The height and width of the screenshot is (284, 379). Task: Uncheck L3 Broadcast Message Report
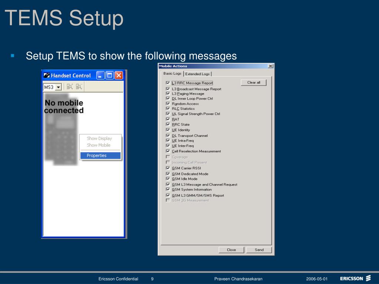tap(168, 89)
